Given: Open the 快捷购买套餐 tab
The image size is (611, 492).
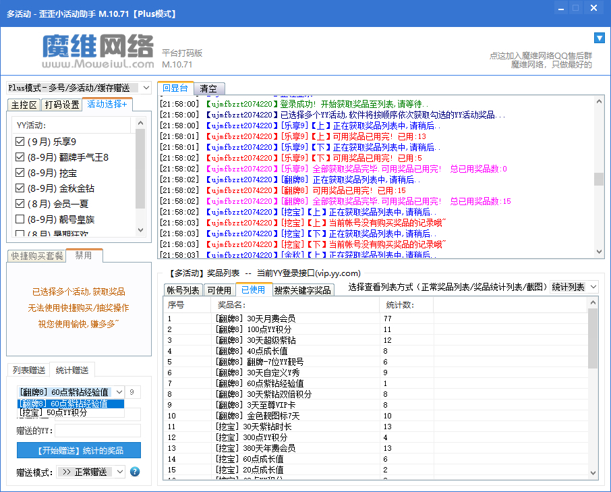Looking at the screenshot, I should pyautogui.click(x=36, y=256).
